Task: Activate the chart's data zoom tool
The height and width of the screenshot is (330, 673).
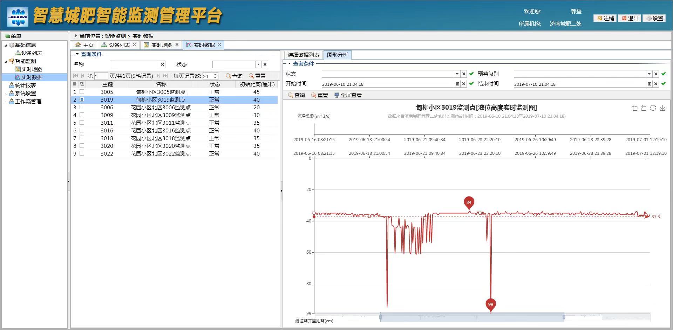Action: coord(634,108)
